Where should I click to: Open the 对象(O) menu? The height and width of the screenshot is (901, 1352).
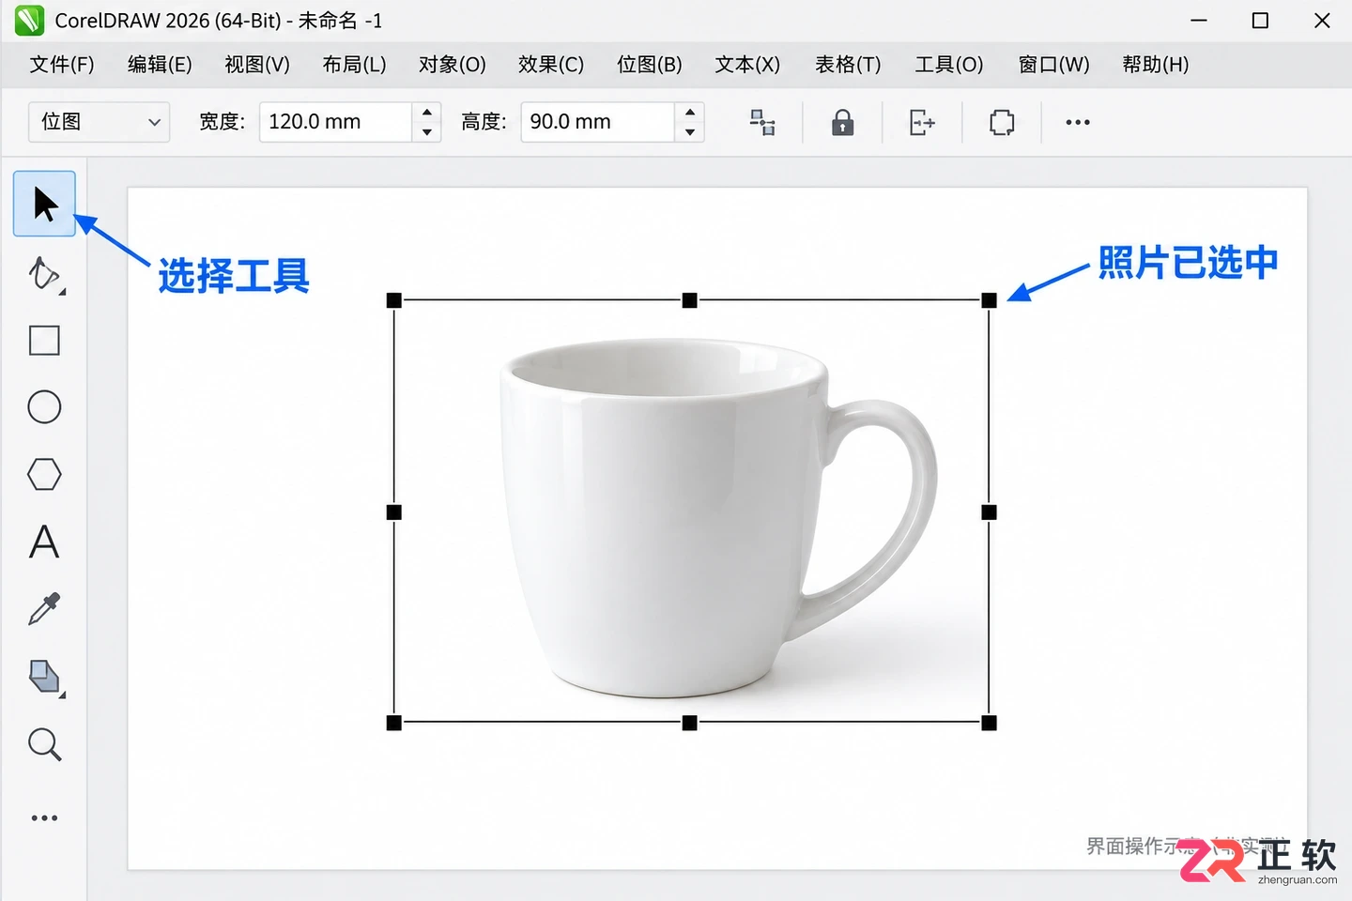(x=453, y=65)
